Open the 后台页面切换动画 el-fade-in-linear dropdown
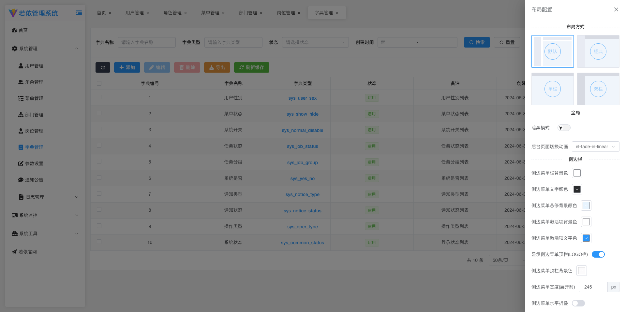The height and width of the screenshot is (312, 626). (596, 147)
